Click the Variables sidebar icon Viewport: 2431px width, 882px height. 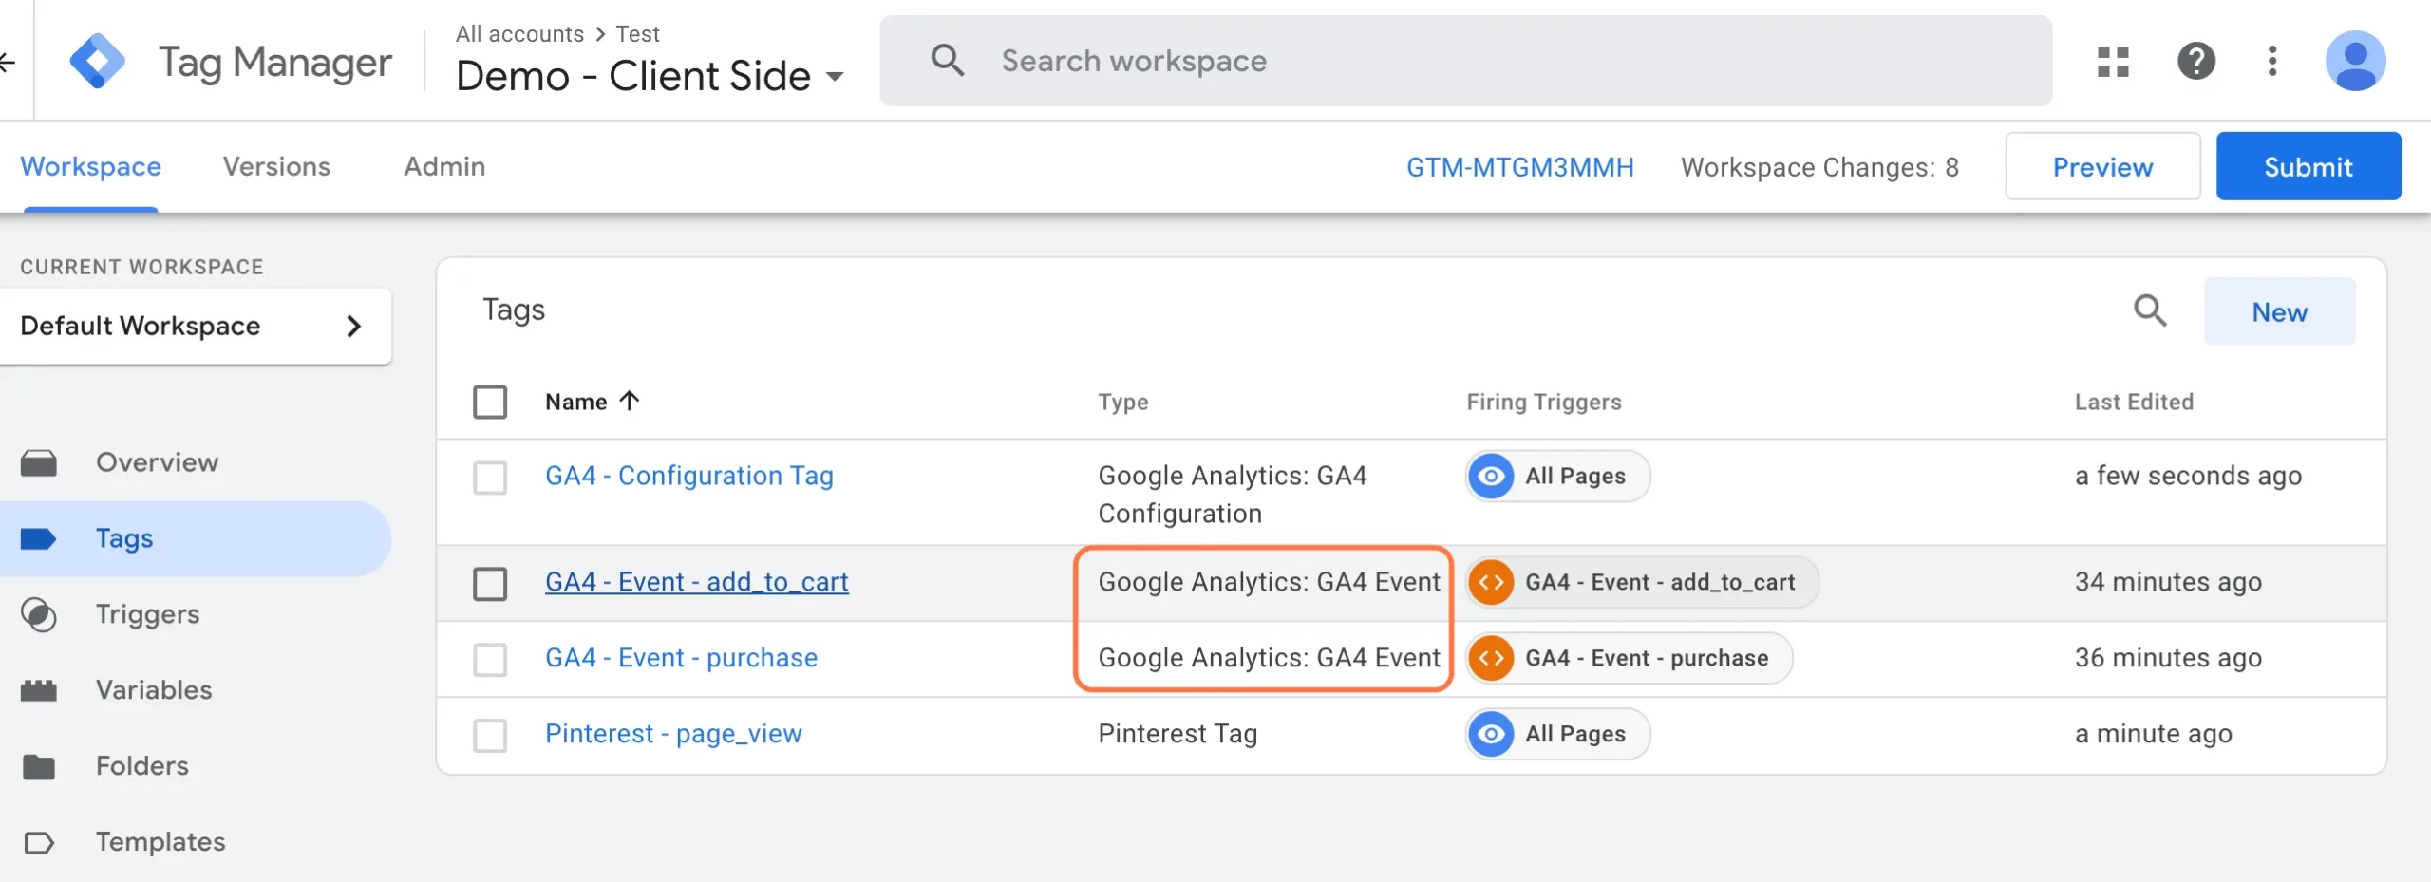coord(39,690)
